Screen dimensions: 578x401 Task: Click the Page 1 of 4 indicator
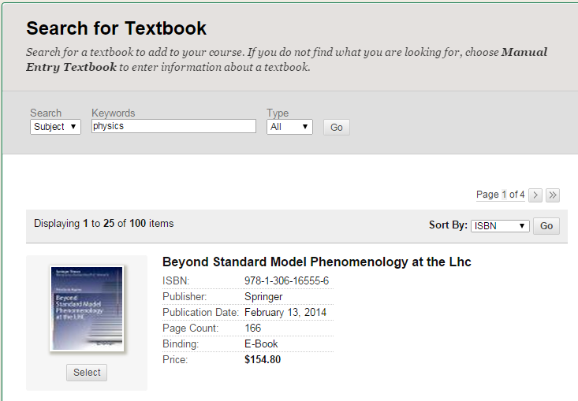(x=500, y=195)
